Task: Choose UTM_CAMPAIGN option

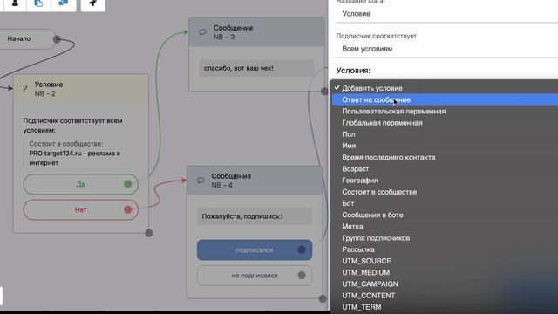Action: coord(445,283)
